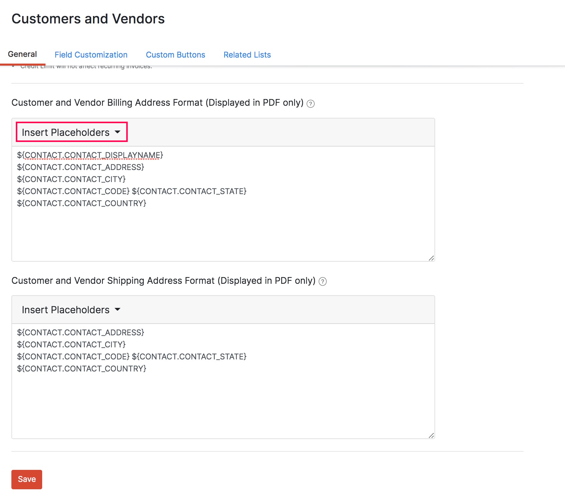Viewport: 565px width, 504px height.
Task: Click caret on billing Insert Placeholders button
Action: click(118, 132)
